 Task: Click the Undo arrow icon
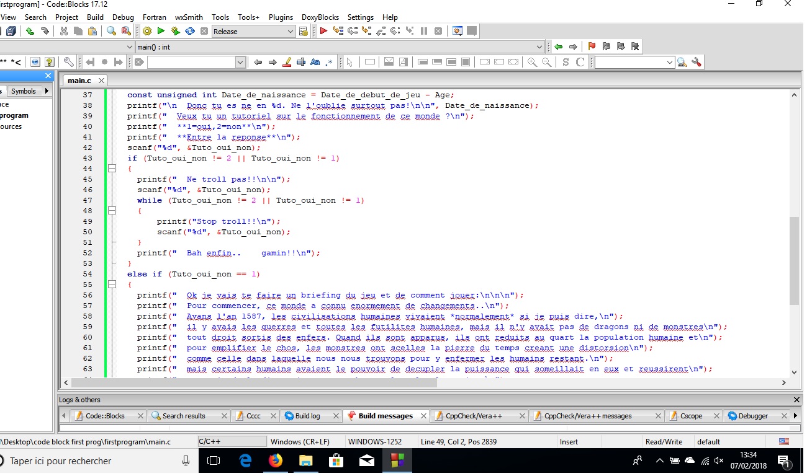coord(29,31)
